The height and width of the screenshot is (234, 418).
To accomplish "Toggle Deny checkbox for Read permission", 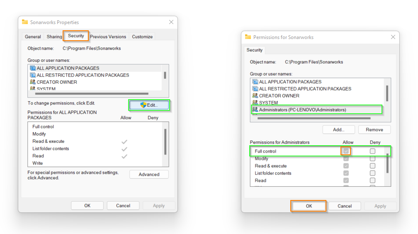I will [372, 180].
